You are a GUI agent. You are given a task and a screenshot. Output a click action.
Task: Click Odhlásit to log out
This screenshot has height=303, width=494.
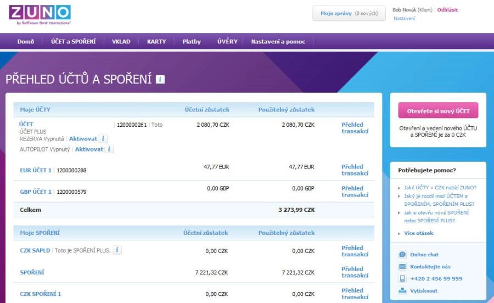pos(447,10)
